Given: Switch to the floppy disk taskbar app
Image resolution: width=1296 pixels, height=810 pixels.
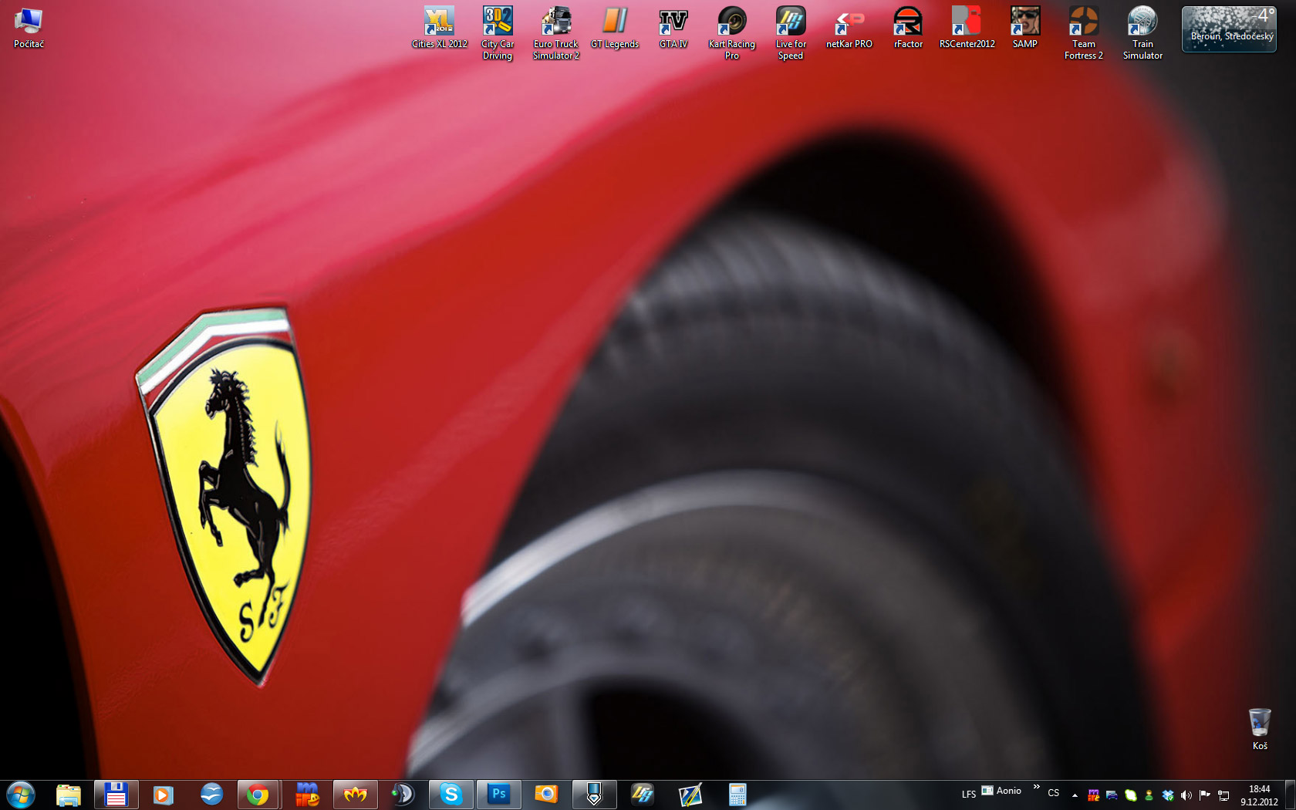Looking at the screenshot, I should point(116,795).
